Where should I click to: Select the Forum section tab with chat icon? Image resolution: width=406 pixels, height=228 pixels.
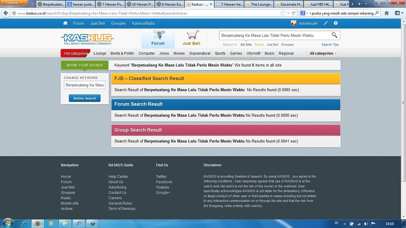[x=158, y=38]
